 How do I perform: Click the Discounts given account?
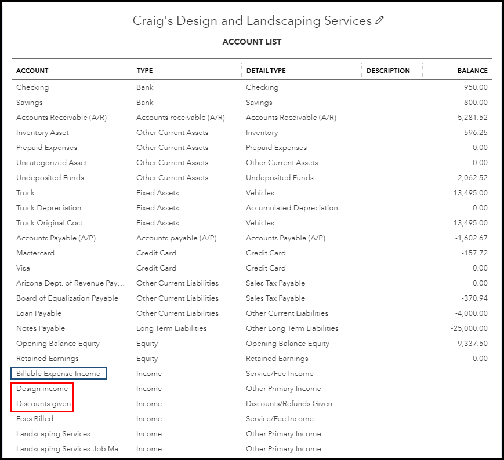(44, 404)
